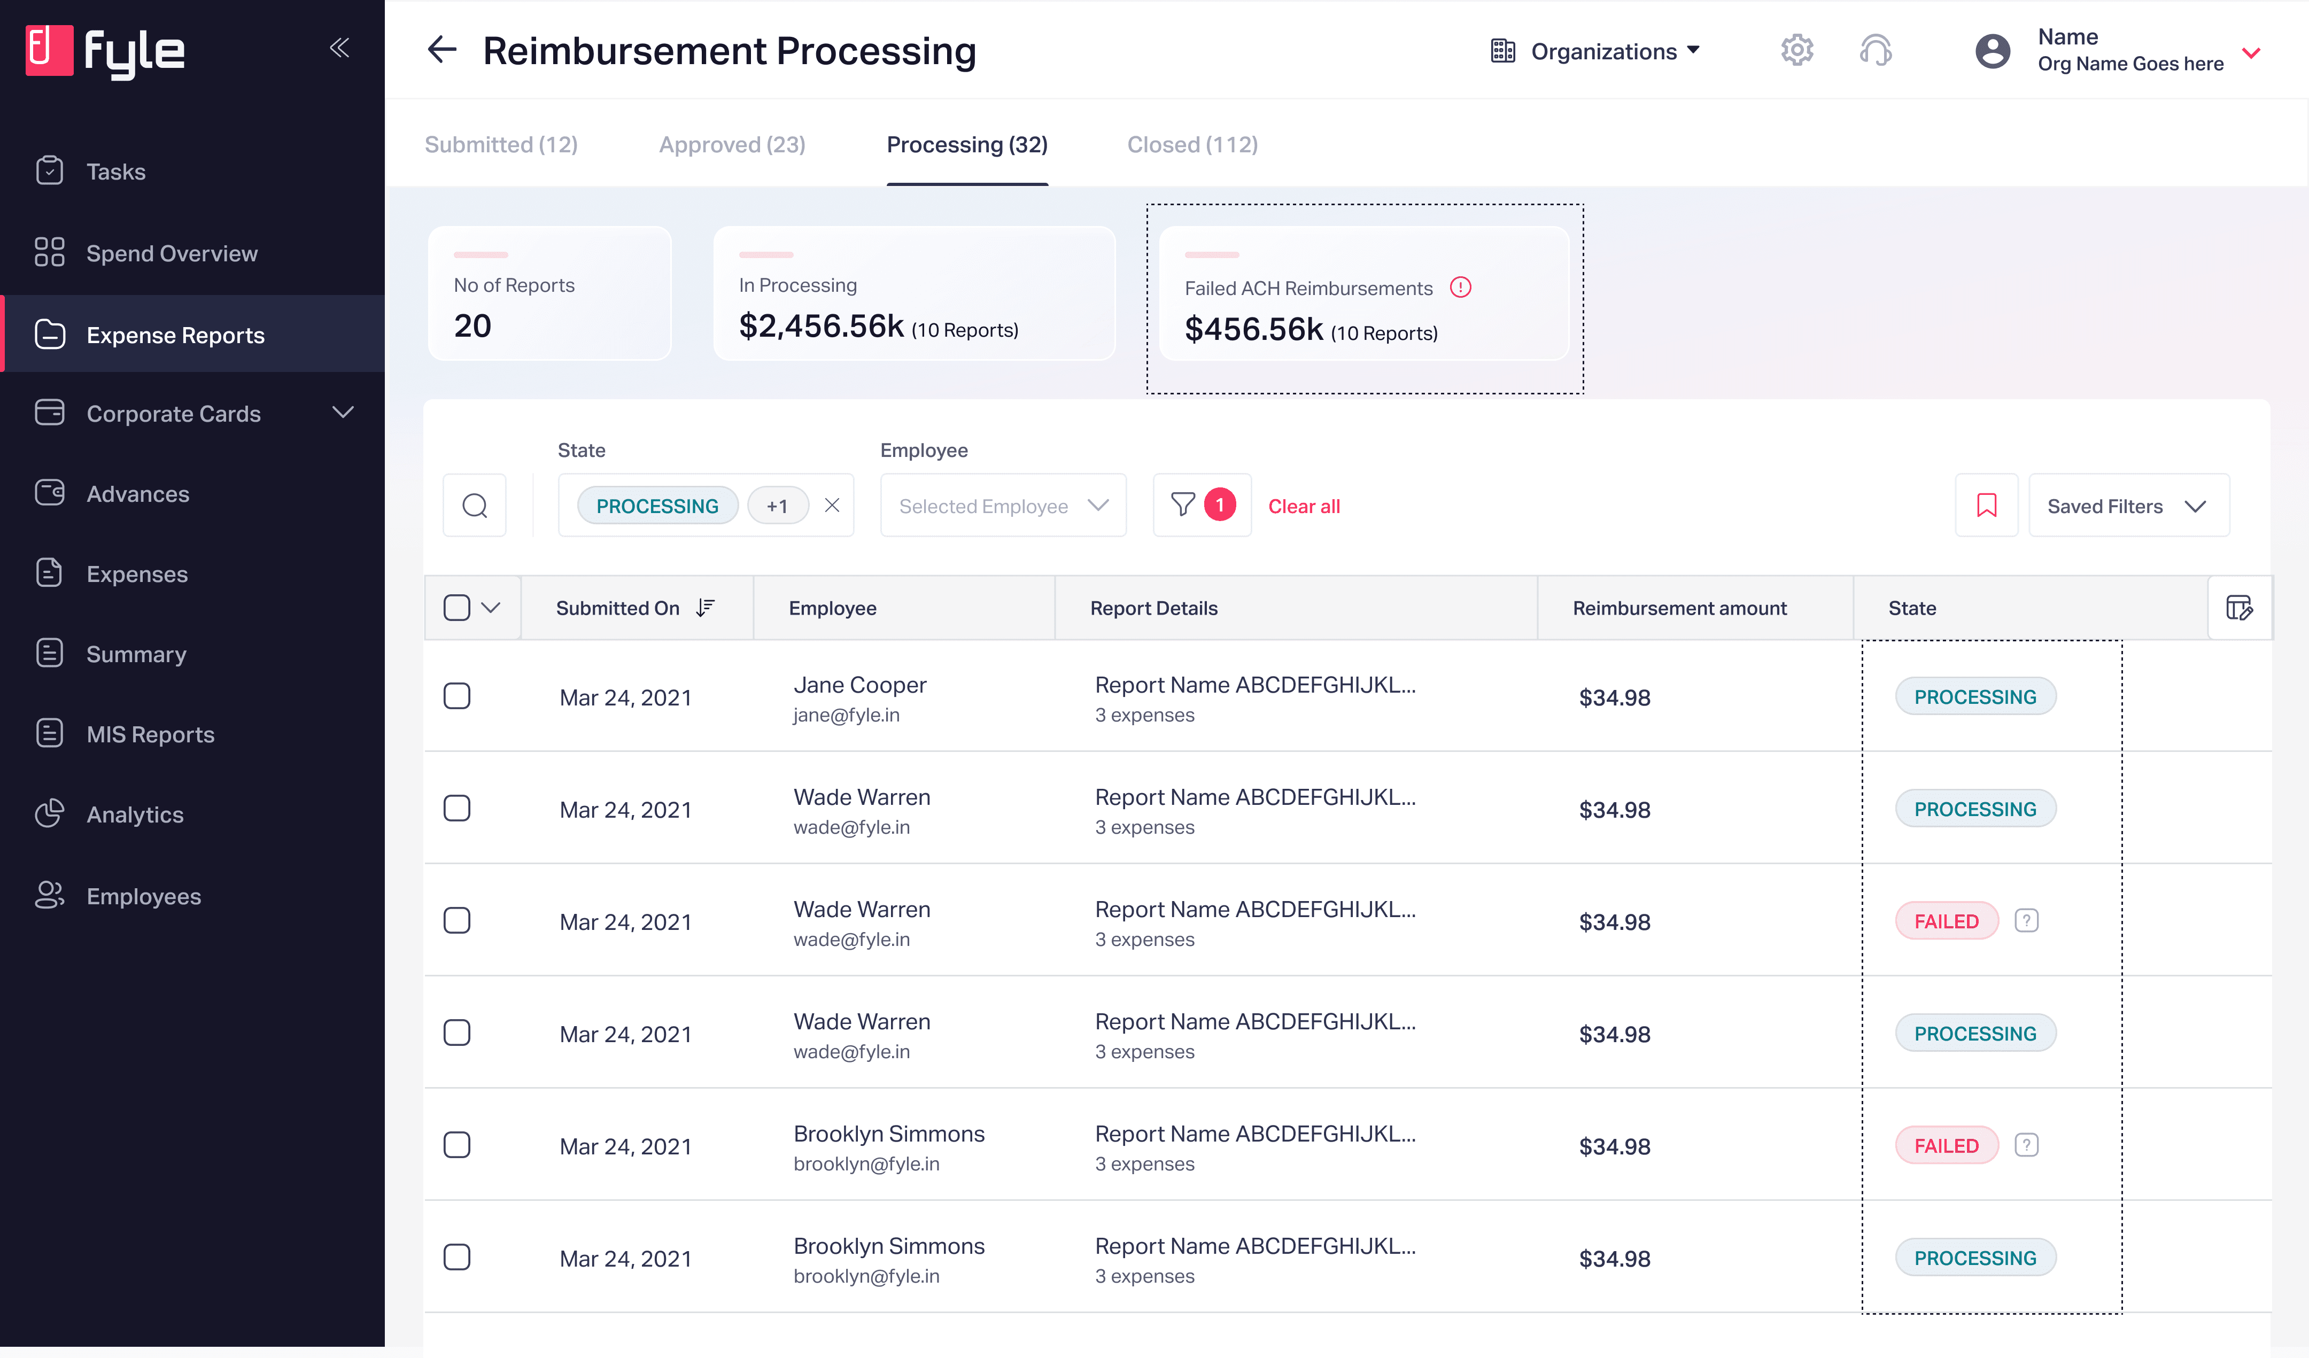Select the last Brooklyn Simmons row checkbox
2309x1358 pixels.
[x=457, y=1257]
